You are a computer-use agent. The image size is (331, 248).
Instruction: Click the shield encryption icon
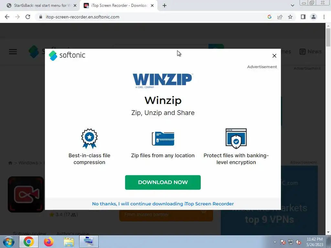(x=236, y=139)
